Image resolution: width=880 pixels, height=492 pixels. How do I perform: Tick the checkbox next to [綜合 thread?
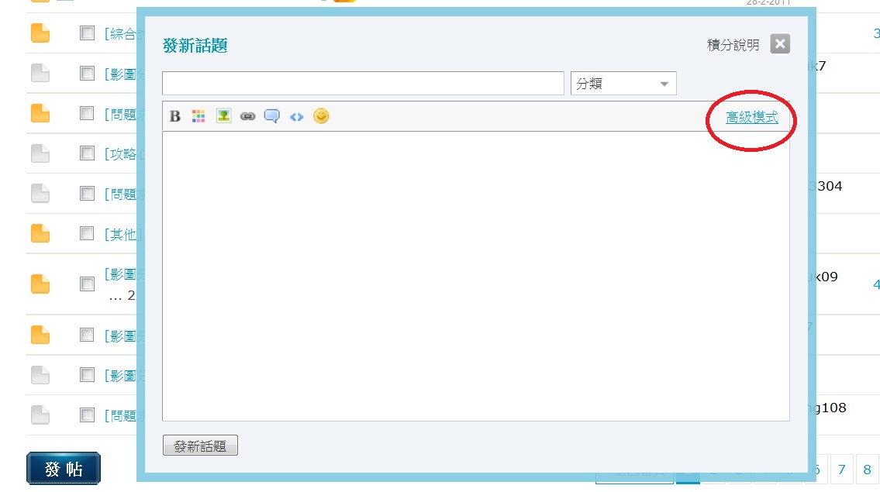coord(87,33)
